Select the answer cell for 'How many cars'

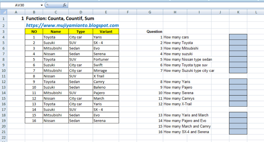click(x=238, y=37)
